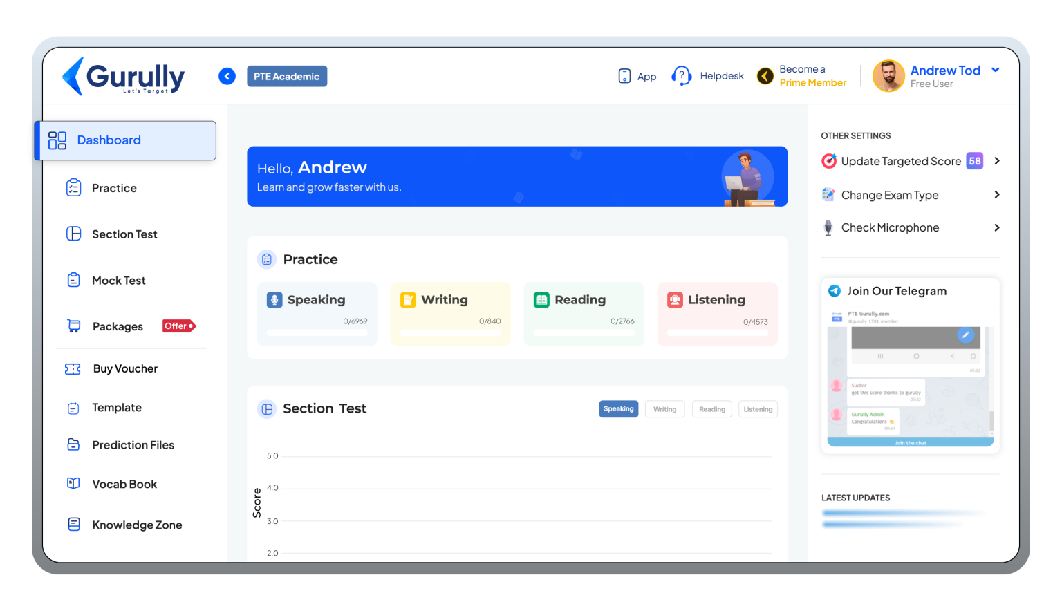Click the Buy Voucher ticket icon
Screen dimensions: 1062x611
point(74,368)
